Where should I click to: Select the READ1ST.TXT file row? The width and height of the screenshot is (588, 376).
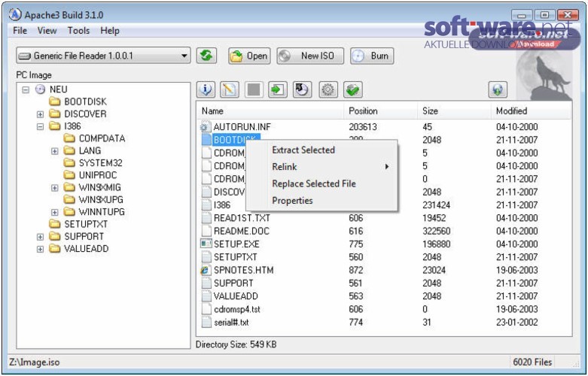tap(384, 218)
